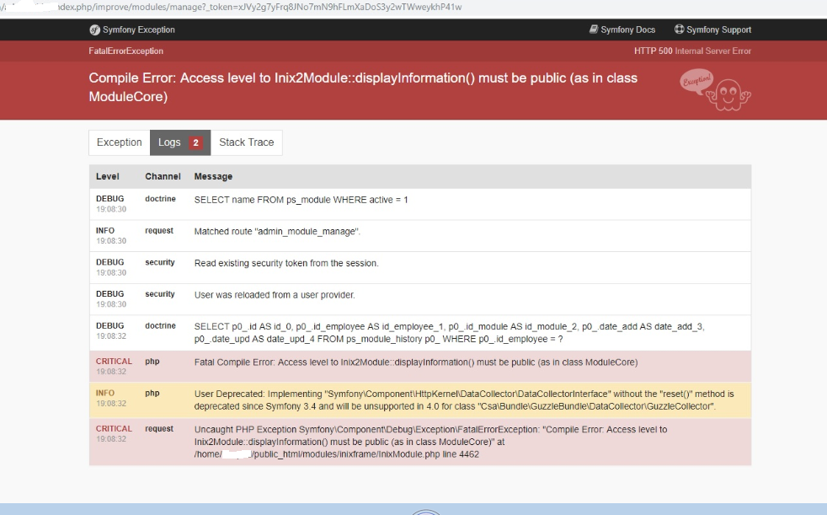This screenshot has width=827, height=515.
Task: Click the 19:08:30 timestamp under INFO request
Action: 111,241
